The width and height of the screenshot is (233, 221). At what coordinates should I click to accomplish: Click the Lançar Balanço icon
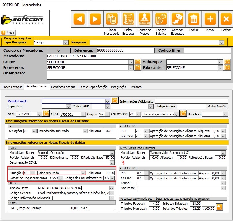point(161,19)
